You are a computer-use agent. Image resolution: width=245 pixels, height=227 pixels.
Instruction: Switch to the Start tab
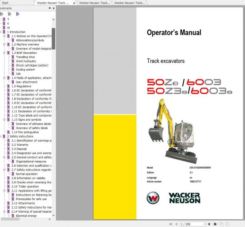[x=5, y=3]
